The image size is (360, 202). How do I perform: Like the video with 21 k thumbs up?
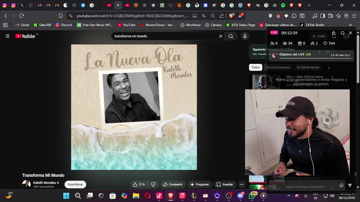pyautogui.click(x=139, y=184)
